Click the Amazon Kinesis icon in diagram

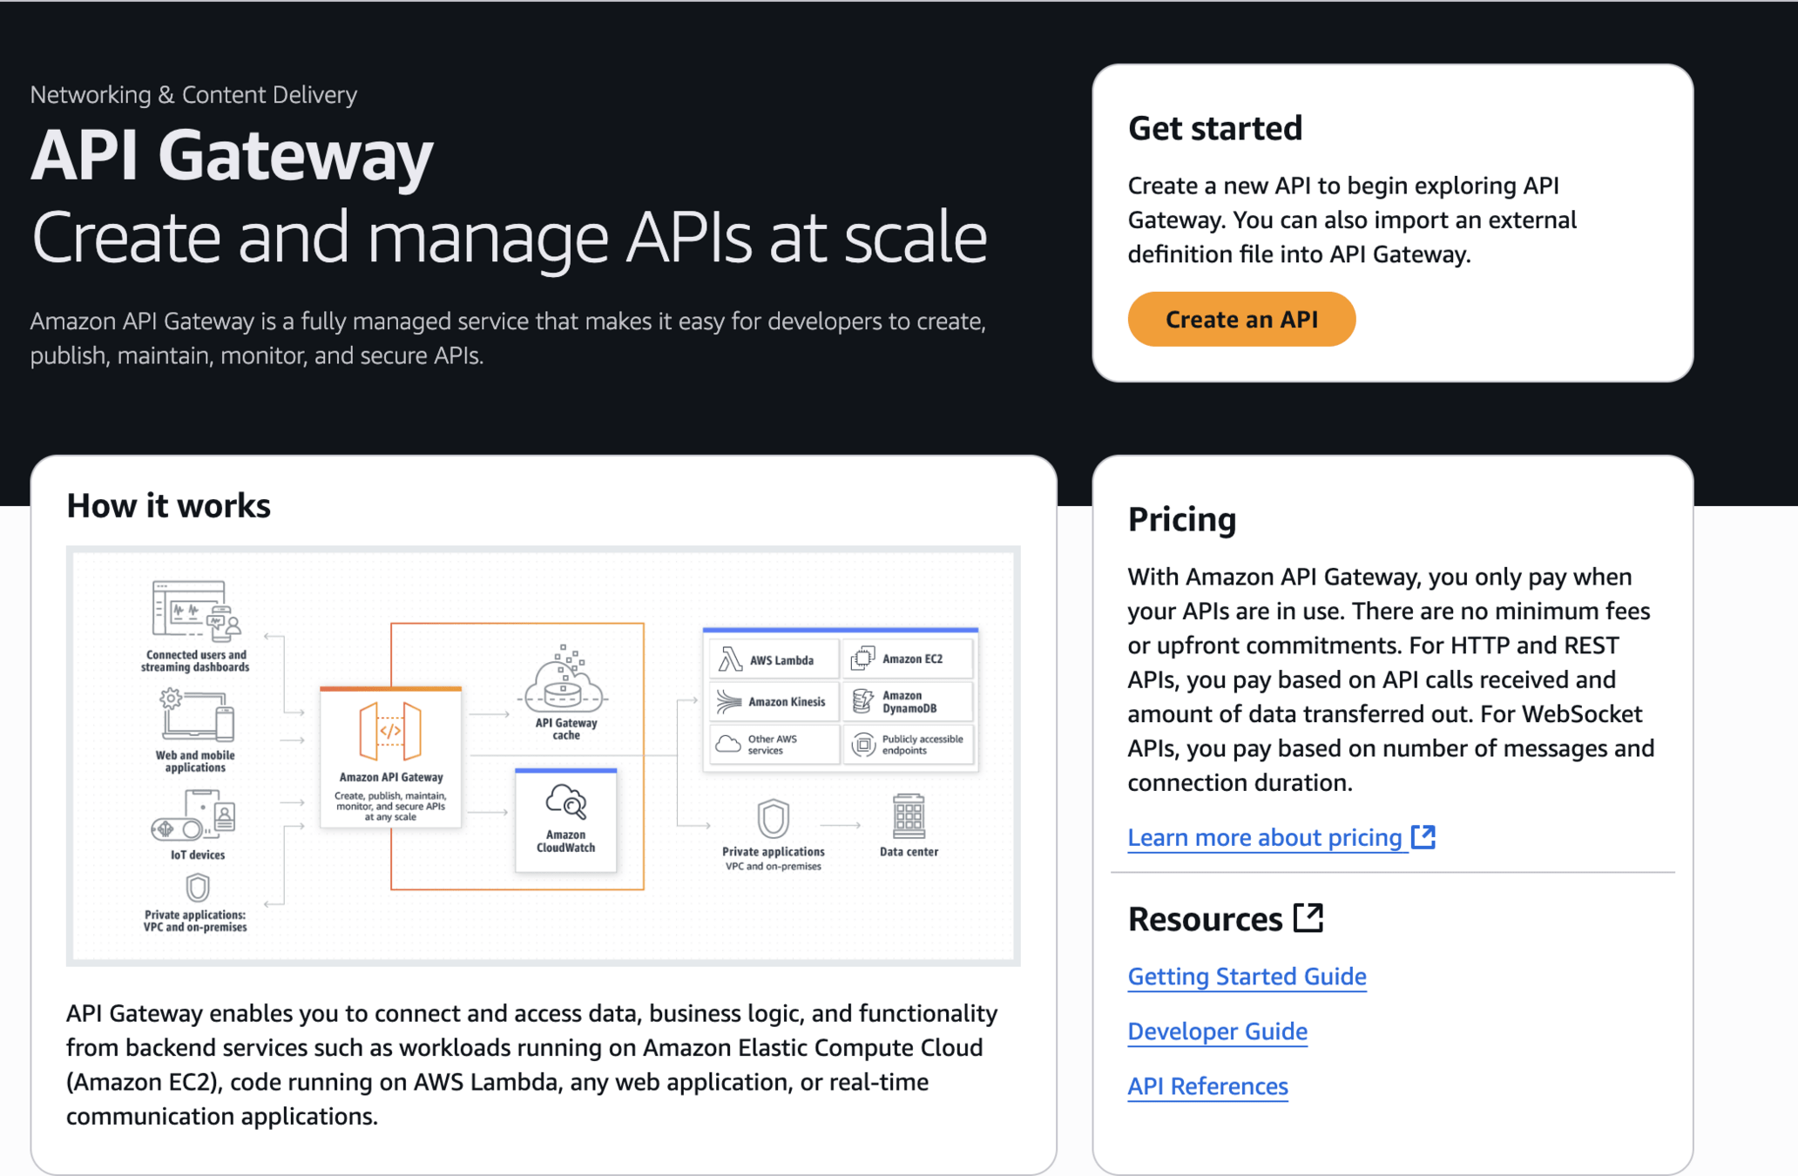pos(728,701)
